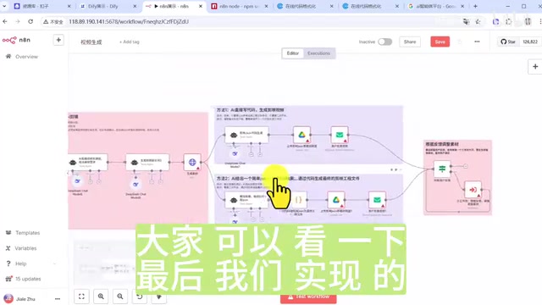
Task: Open Templates in the sidebar
Action: (x=23, y=233)
